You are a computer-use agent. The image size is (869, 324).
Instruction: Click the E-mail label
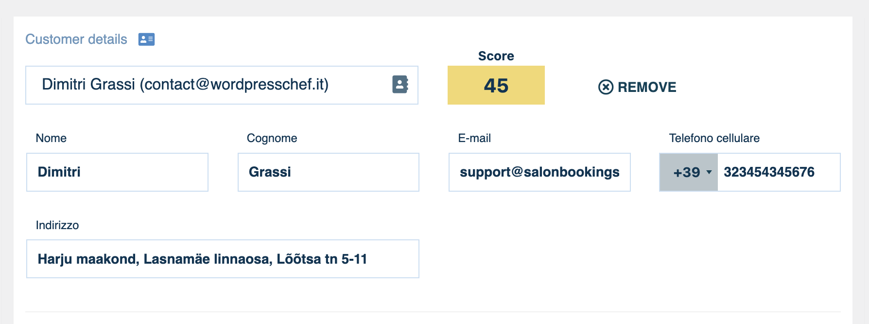[x=474, y=138]
